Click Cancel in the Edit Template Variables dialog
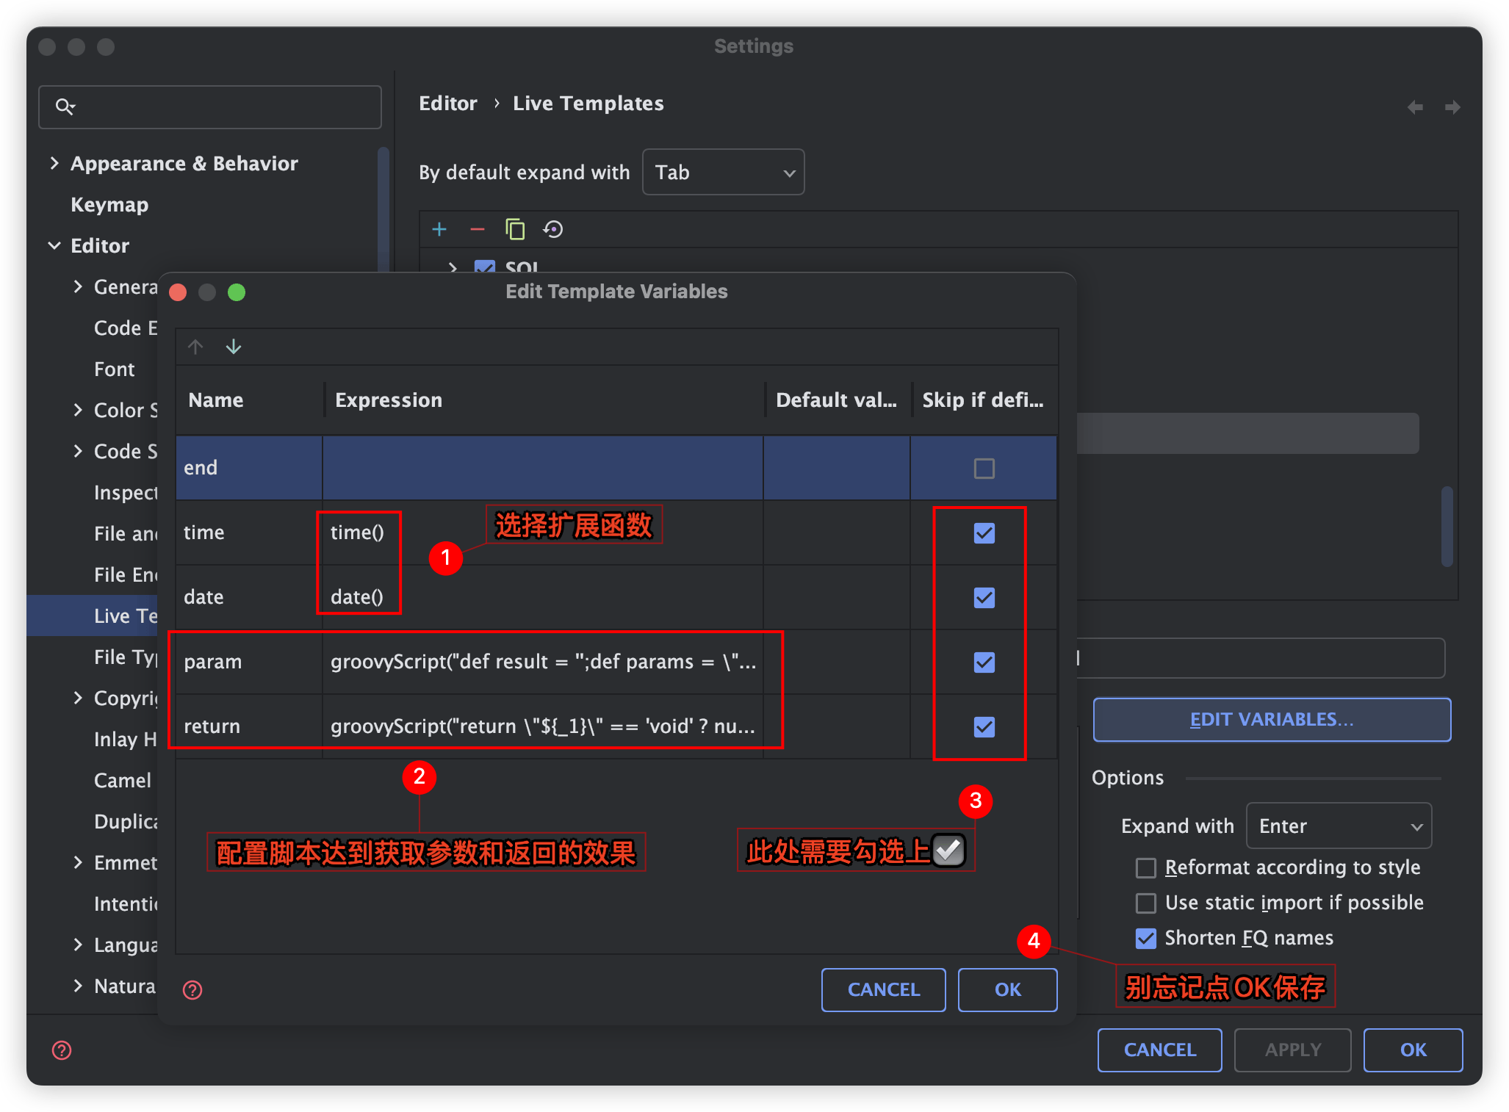The width and height of the screenshot is (1509, 1112). click(x=883, y=990)
